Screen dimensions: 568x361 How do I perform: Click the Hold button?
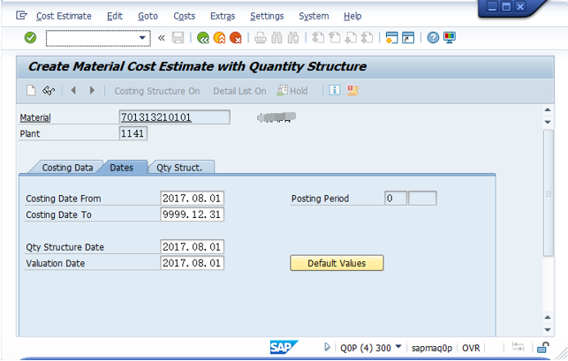tap(292, 91)
